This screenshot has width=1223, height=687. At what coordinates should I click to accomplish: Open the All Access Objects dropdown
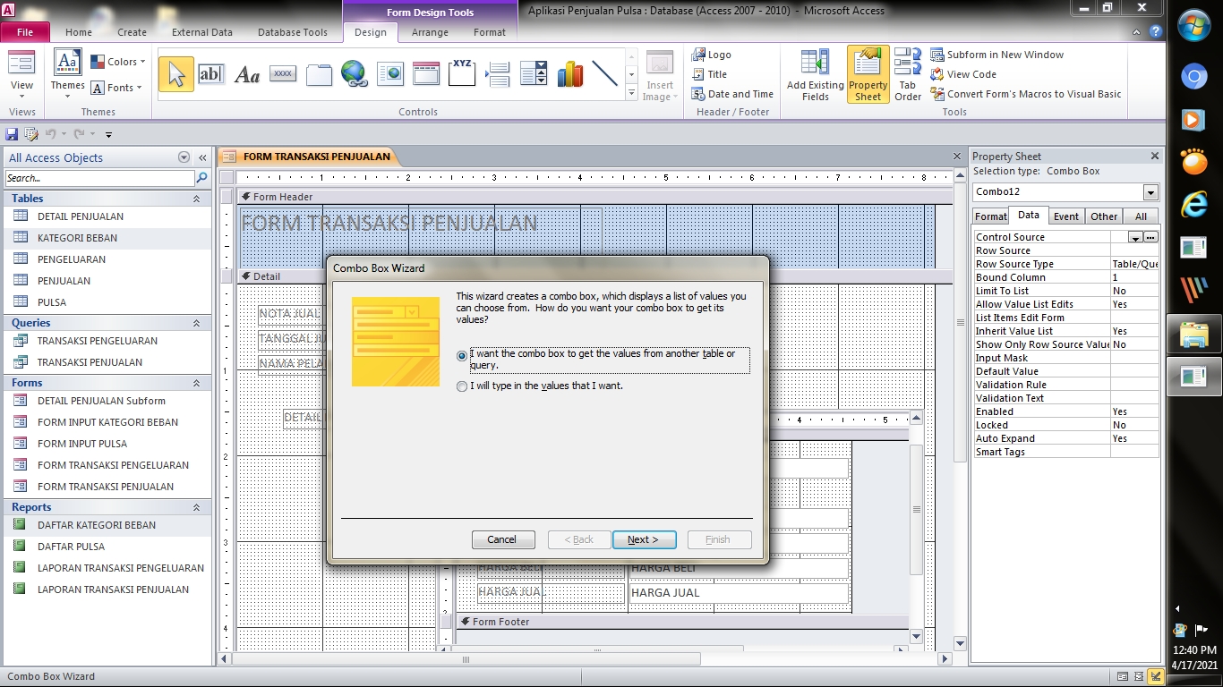click(x=184, y=157)
